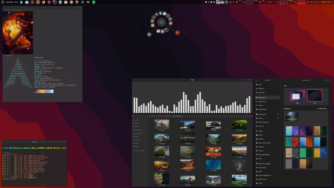The height and width of the screenshot is (188, 334).
Task: Open the Places menu in top panel
Action: point(16,2)
